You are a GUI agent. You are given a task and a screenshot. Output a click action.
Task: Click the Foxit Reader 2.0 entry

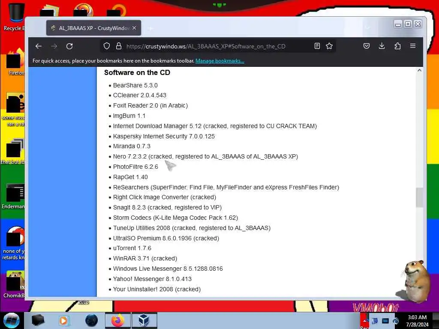coord(150,105)
